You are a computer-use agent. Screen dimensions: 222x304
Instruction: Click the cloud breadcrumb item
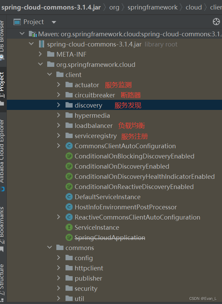(193, 7)
